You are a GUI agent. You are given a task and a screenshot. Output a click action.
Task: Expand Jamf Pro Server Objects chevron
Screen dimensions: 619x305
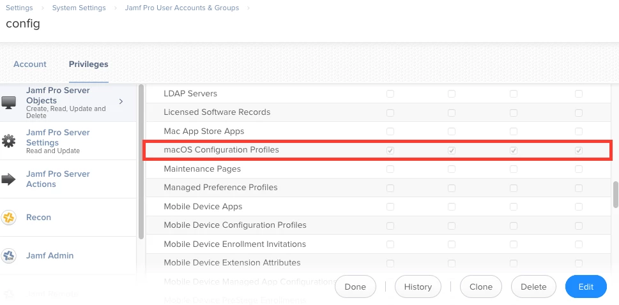click(121, 101)
